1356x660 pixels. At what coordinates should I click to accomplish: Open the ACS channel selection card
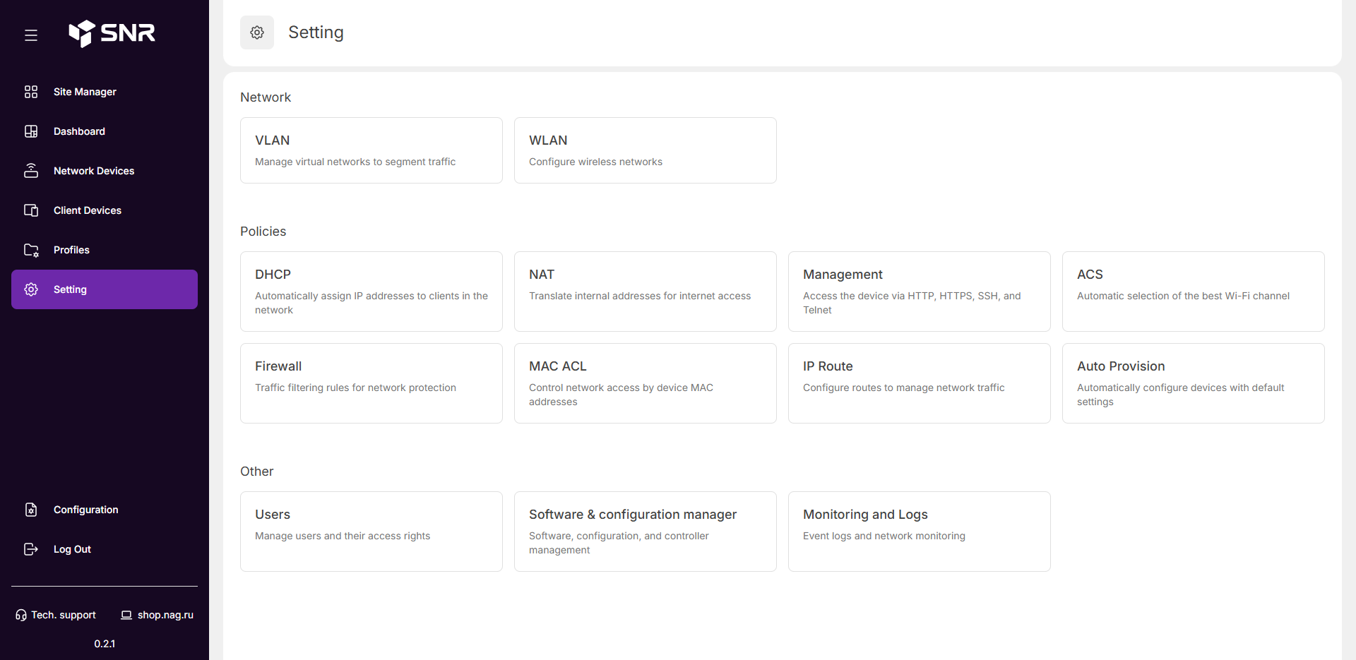[x=1194, y=292]
